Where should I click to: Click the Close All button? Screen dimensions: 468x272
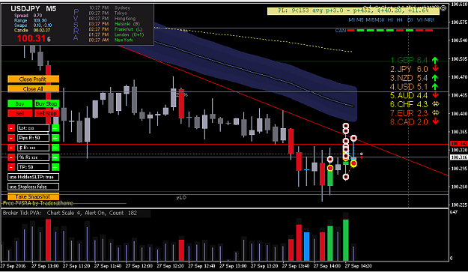33,89
